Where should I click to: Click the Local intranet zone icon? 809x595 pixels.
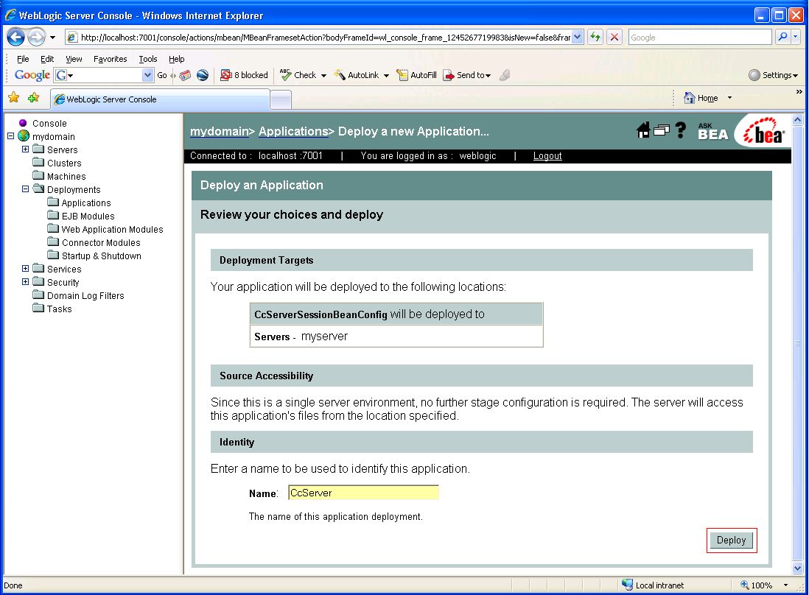(628, 585)
